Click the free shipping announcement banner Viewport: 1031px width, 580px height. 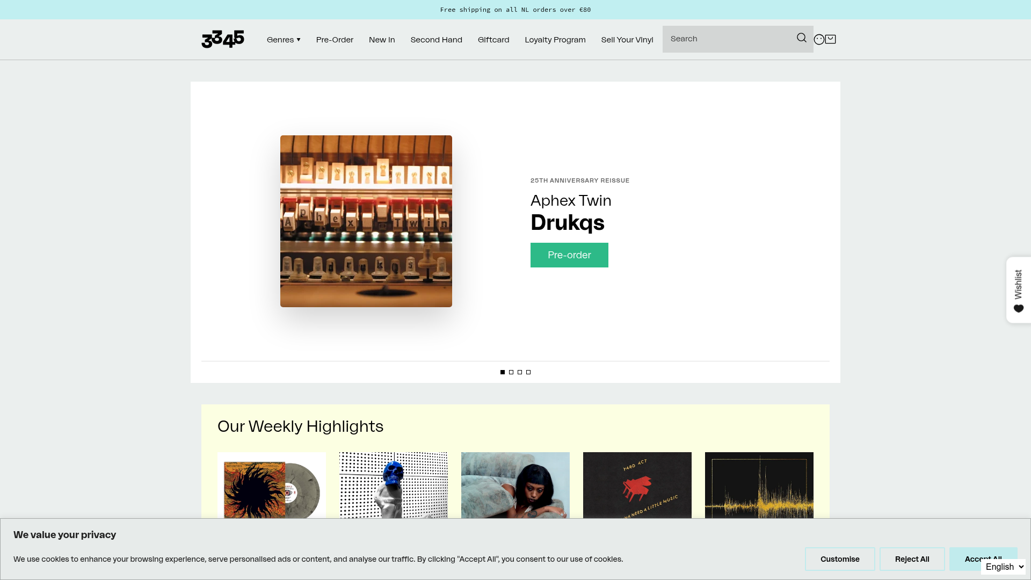point(515,10)
